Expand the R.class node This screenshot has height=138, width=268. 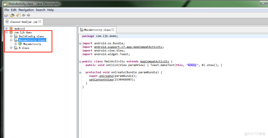pyautogui.click(x=11, y=48)
